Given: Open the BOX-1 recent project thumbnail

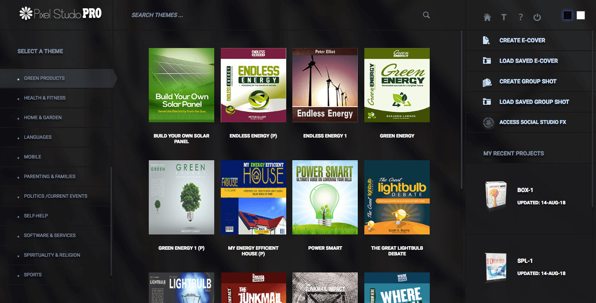Looking at the screenshot, I should pyautogui.click(x=496, y=196).
